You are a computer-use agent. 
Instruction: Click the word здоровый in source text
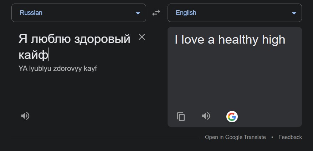coord(102,39)
